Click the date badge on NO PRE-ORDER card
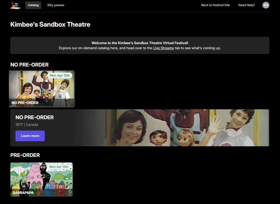Image resolution: width=280 pixels, height=204 pixels. tap(60, 76)
